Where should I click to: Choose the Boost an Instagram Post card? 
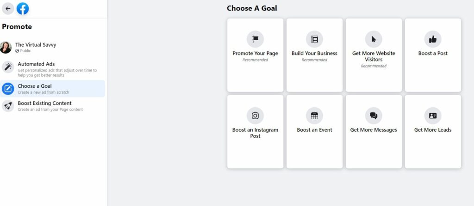pos(255,132)
